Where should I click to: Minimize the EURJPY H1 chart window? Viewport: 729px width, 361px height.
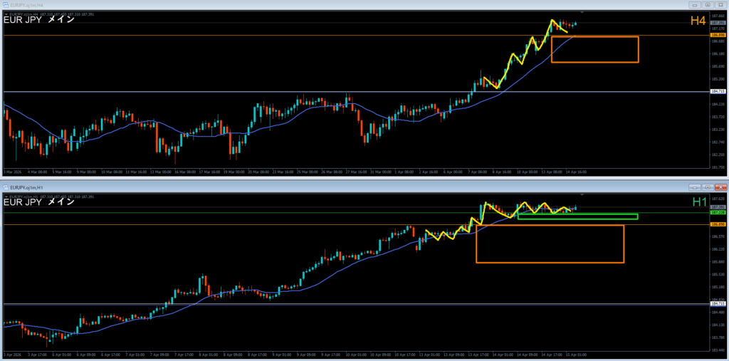(x=694, y=187)
